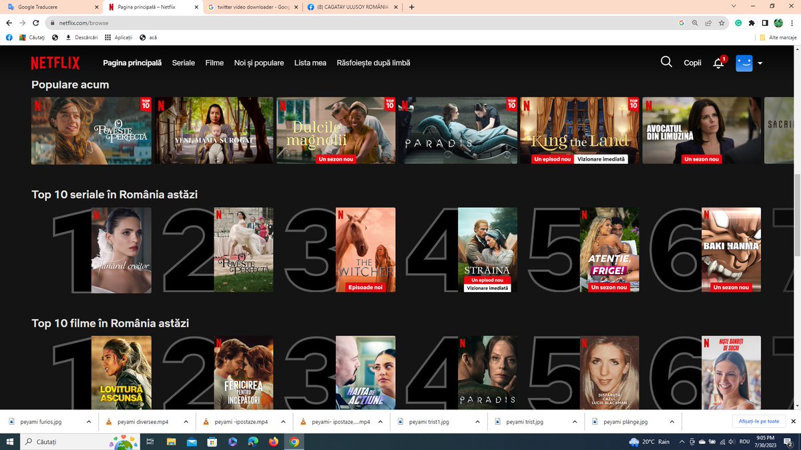Image resolution: width=801 pixels, height=450 pixels.
Task: Open Atenție, frige! poster
Action: tap(609, 250)
